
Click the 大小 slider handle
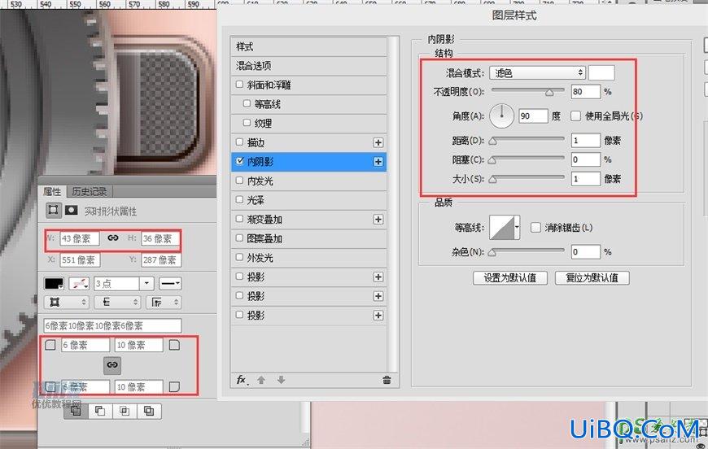[x=493, y=180]
